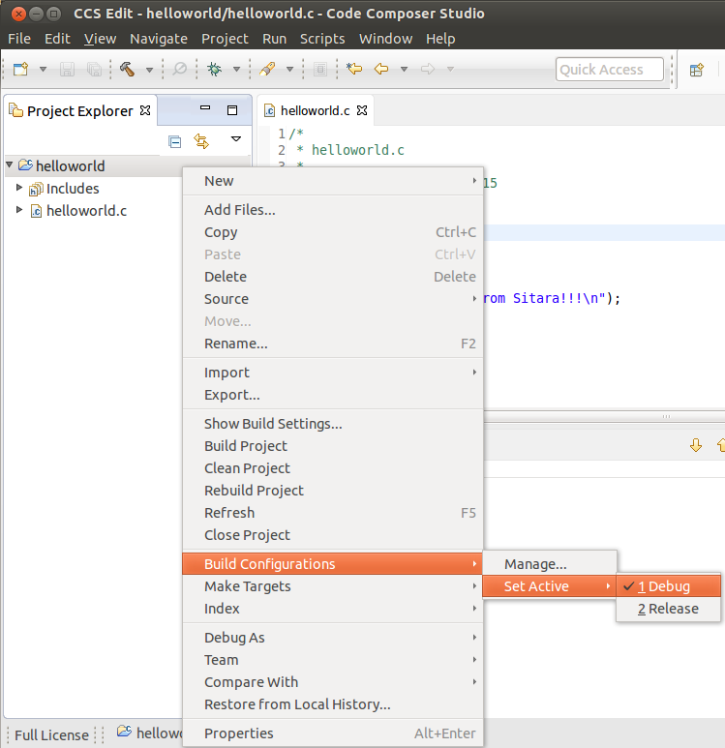Select helloworld.c in Project Explorer
725x748 pixels.
point(86,211)
